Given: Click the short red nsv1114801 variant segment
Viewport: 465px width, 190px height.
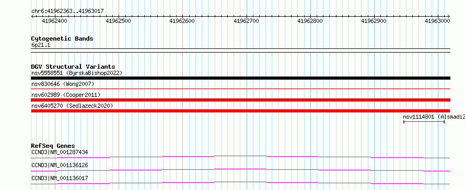Looking at the screenshot, I should tap(424, 122).
